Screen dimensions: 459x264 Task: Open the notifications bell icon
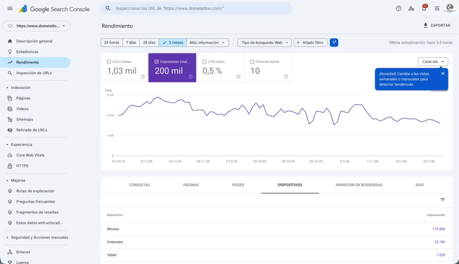coord(424,9)
